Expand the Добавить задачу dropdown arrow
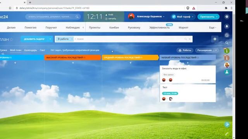 click(50, 39)
